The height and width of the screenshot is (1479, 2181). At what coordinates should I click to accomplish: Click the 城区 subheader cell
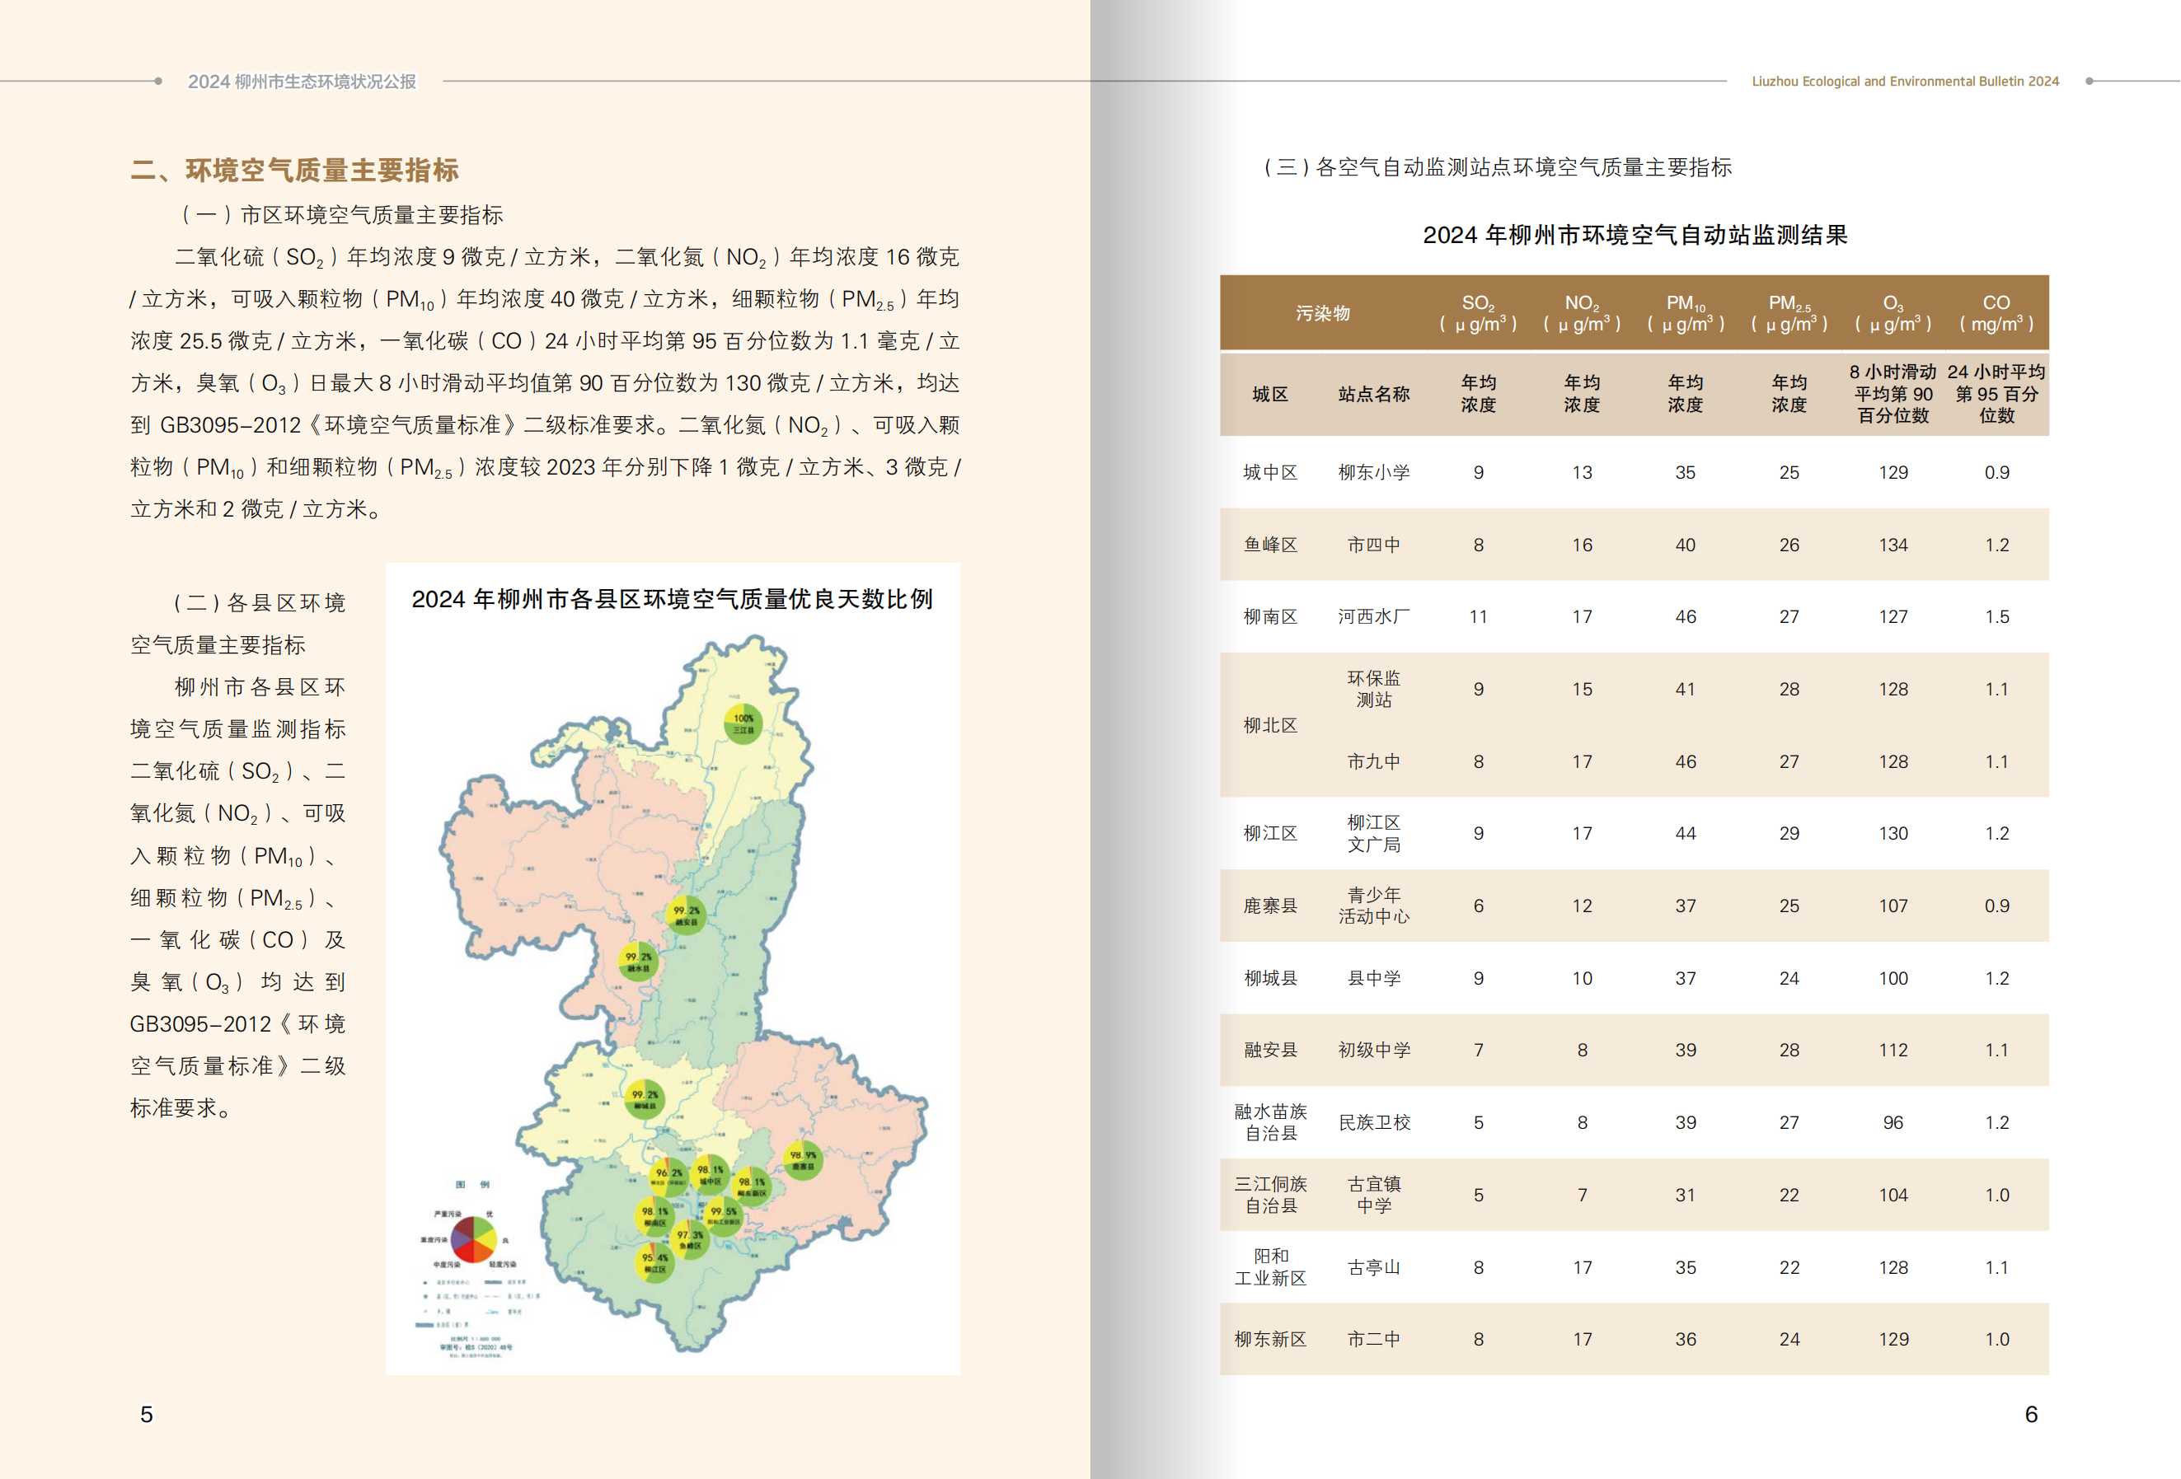coord(1269,394)
